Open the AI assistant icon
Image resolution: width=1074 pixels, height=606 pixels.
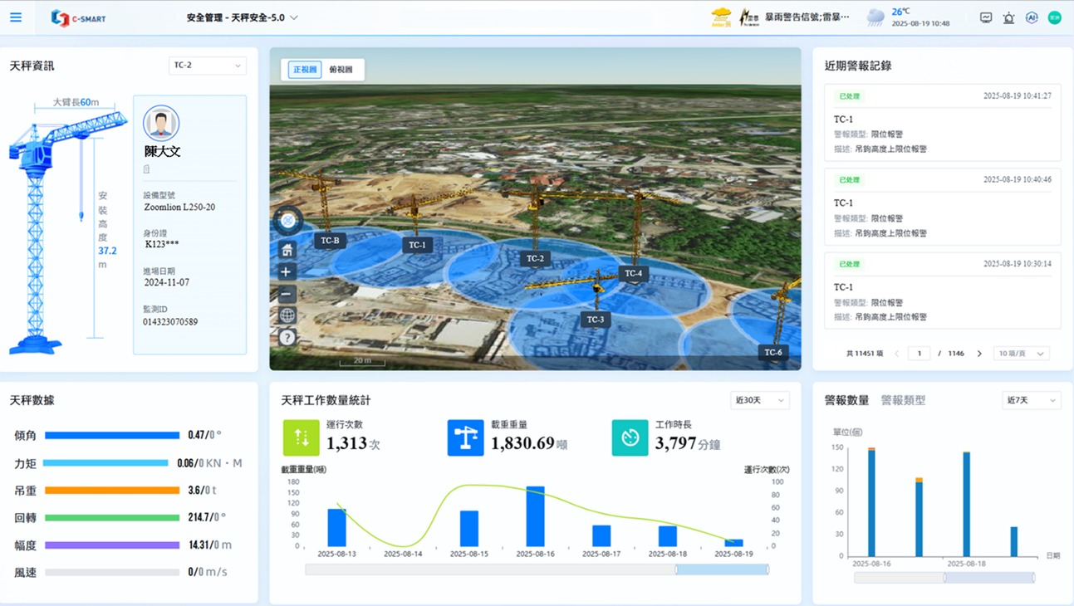click(x=1032, y=17)
